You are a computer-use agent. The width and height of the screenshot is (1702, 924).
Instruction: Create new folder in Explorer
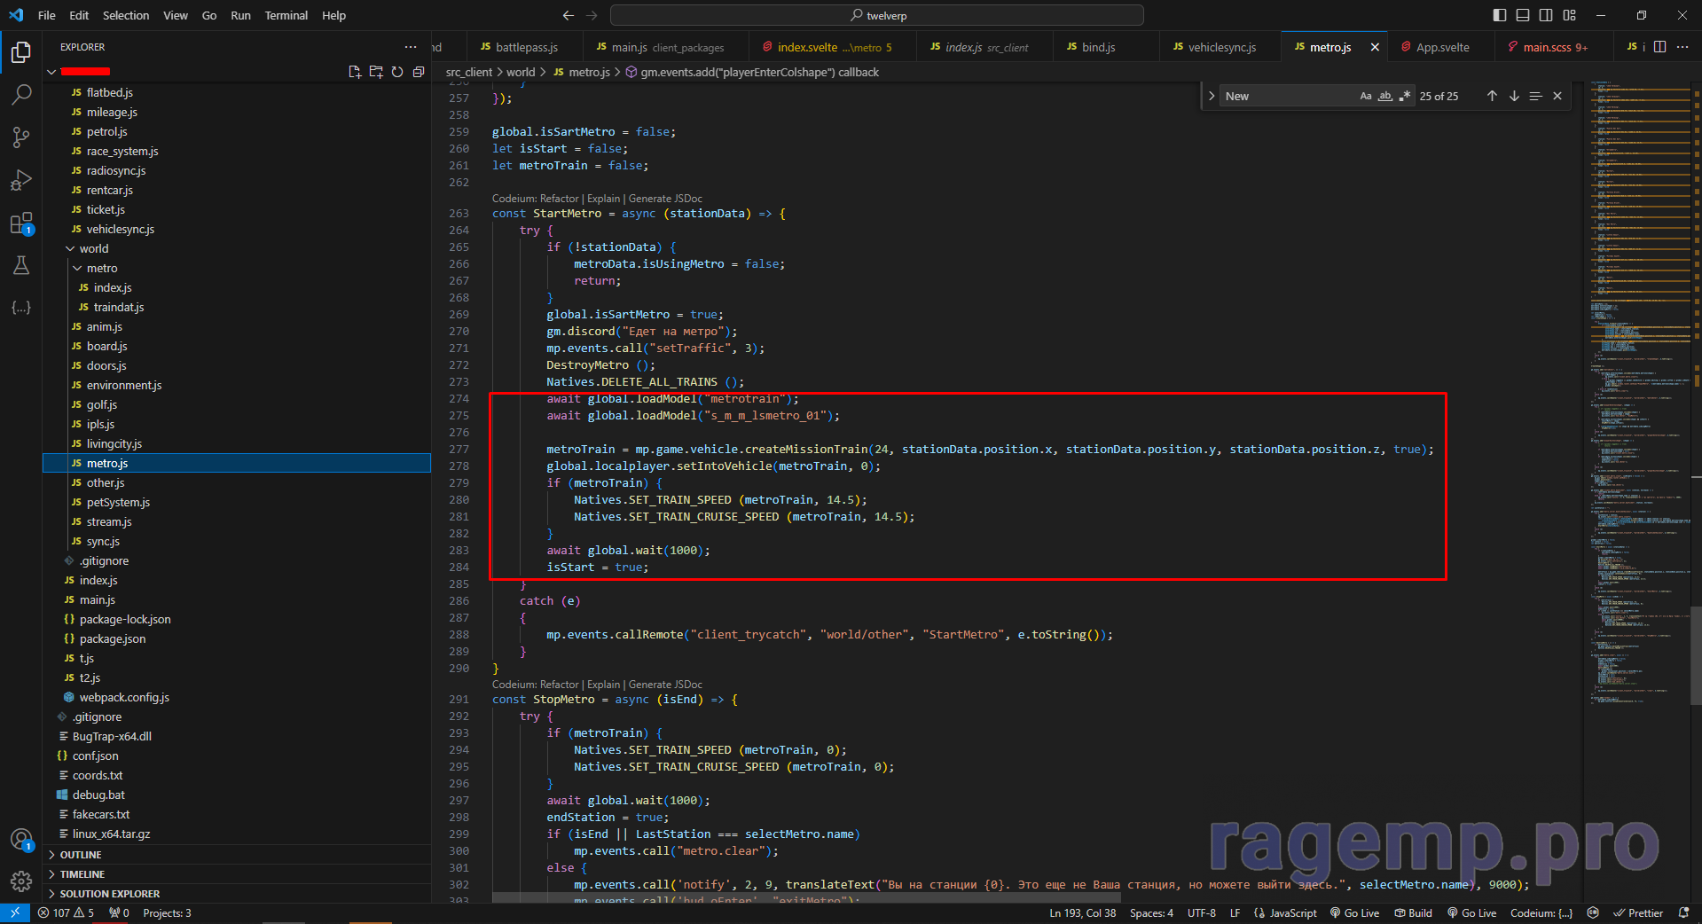click(x=376, y=72)
